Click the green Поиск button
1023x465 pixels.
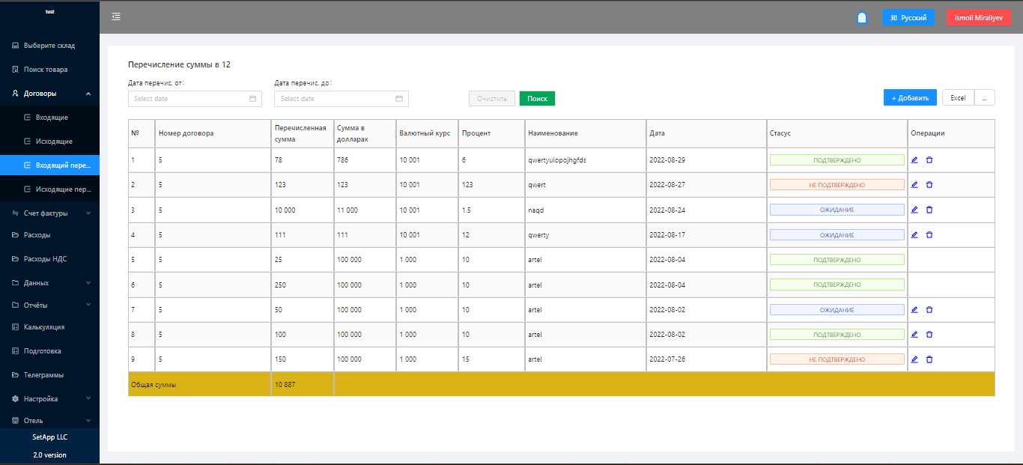[x=537, y=98]
